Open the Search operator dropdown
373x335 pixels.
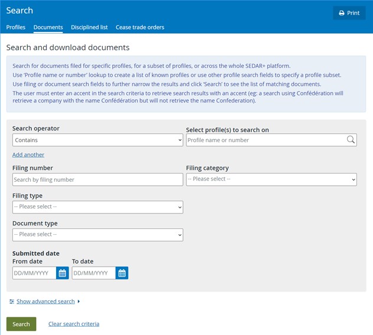98,140
